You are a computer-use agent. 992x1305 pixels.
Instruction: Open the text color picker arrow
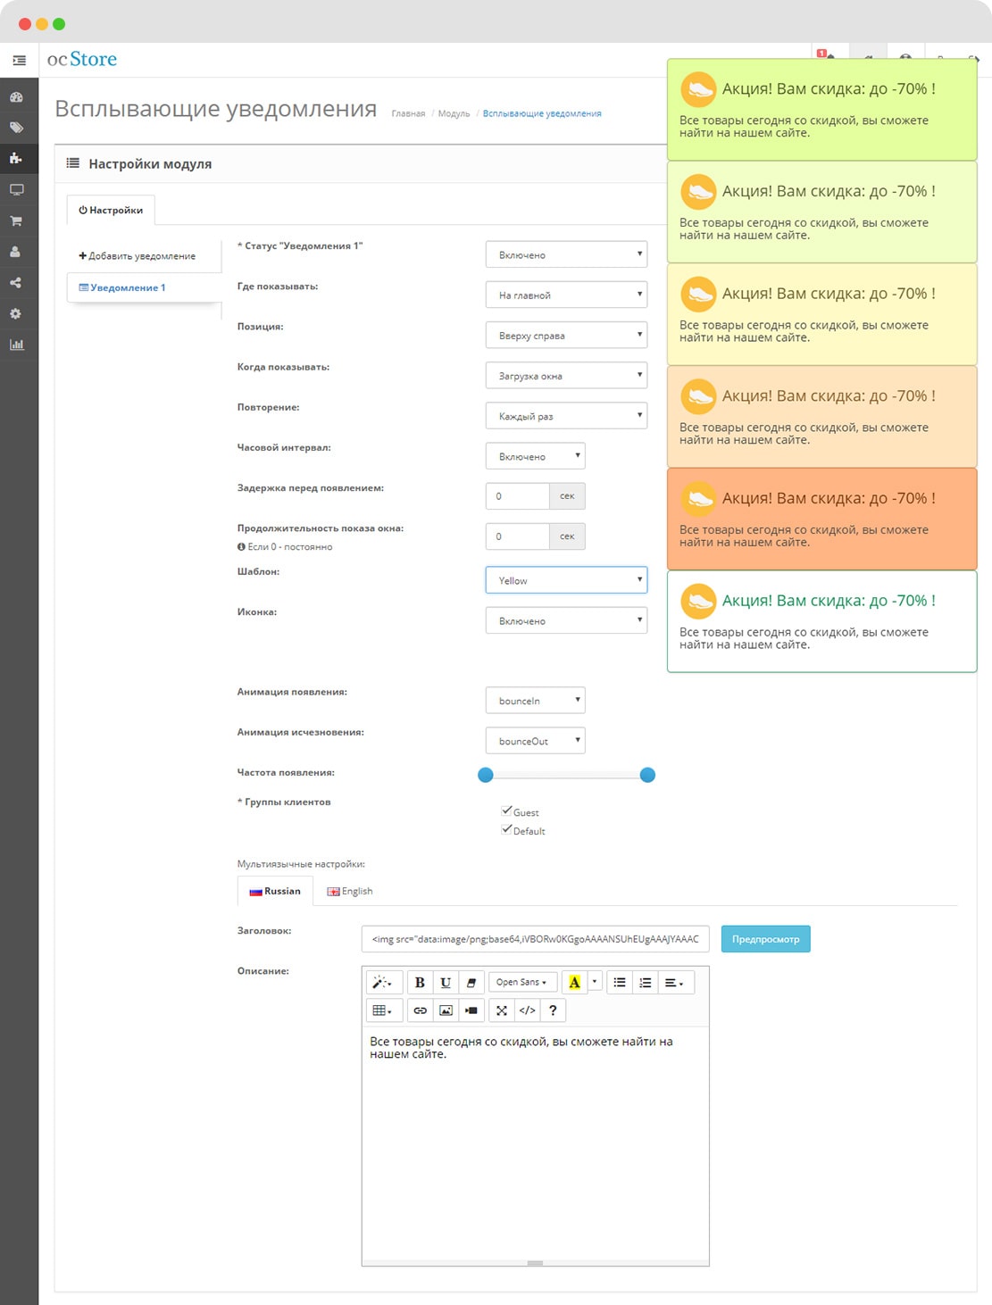click(x=595, y=983)
